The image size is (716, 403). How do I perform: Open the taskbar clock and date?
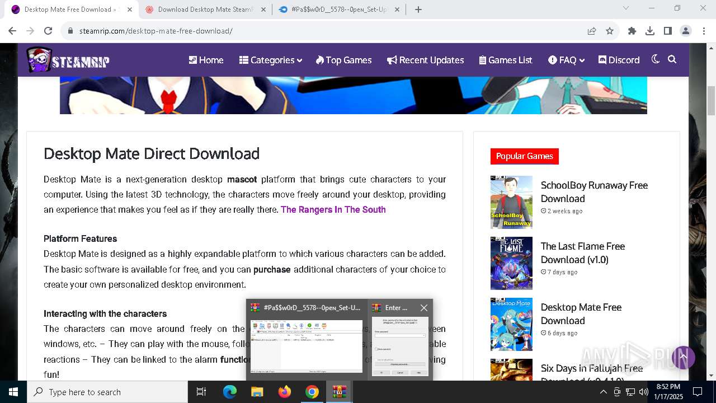pos(668,392)
